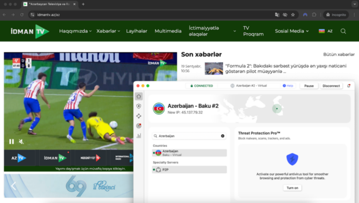The width and height of the screenshot is (359, 203).
Task: Bookmark this page with the star icon
Action: (x=293, y=15)
